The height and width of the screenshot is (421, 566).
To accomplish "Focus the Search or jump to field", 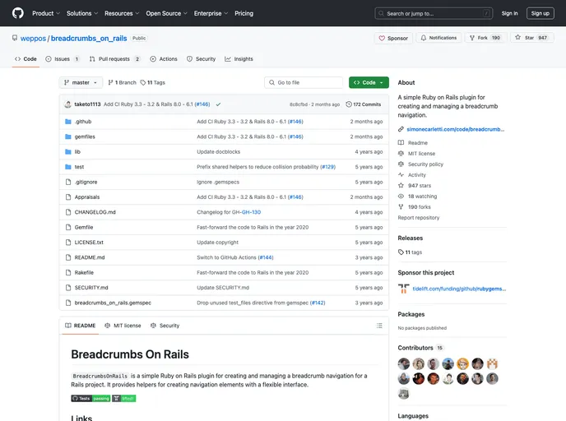I will click(x=434, y=13).
